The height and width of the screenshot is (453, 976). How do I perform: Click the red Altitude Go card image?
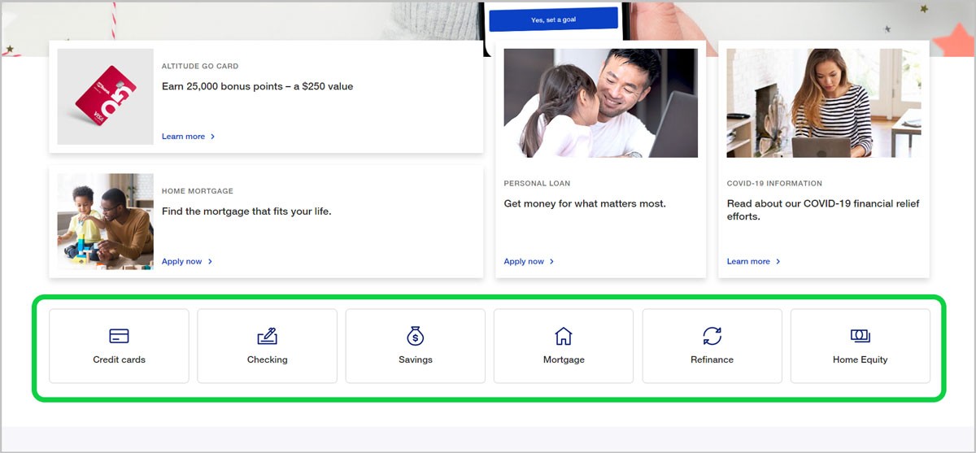[x=105, y=97]
